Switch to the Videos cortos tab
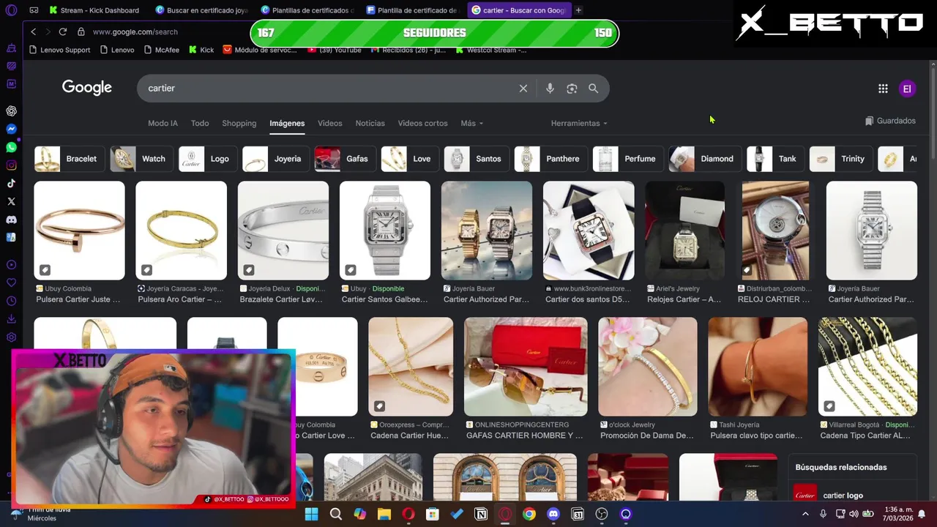 coord(422,123)
